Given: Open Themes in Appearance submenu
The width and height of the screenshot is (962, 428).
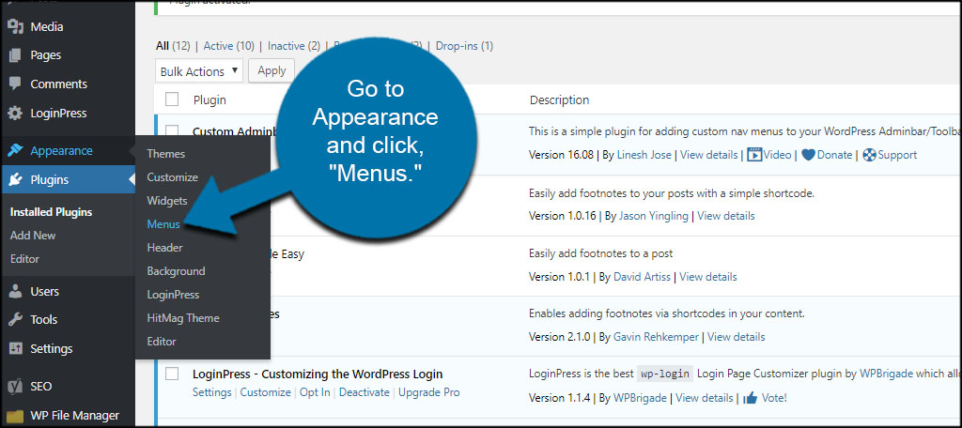Looking at the screenshot, I should (165, 154).
